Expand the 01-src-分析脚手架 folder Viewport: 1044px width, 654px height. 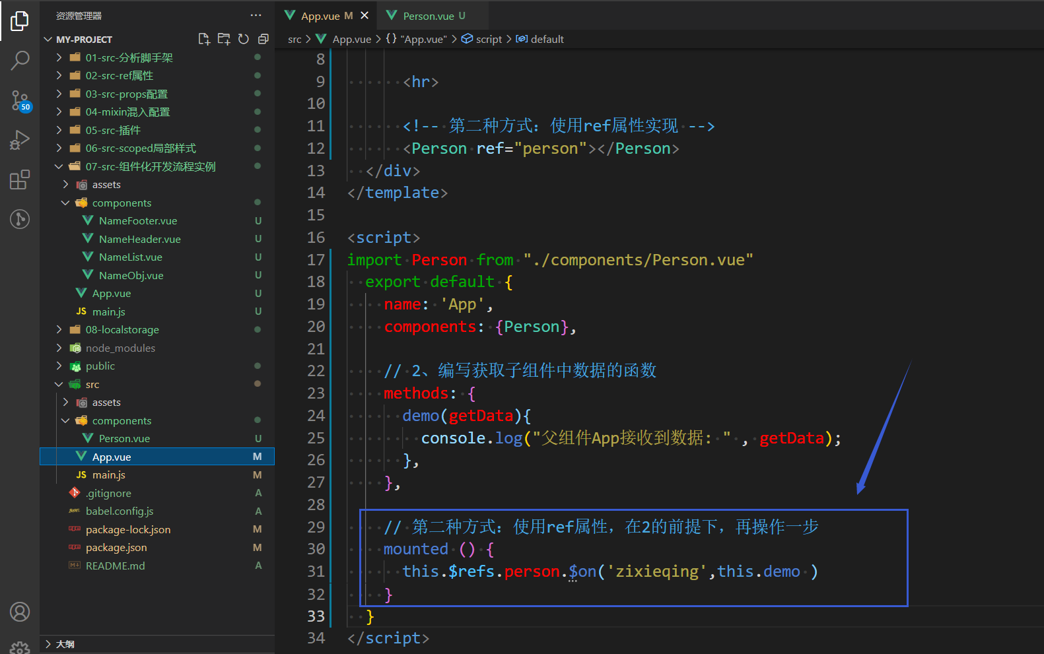click(157, 57)
